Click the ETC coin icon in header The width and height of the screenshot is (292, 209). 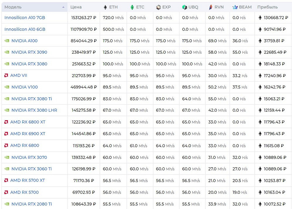[132, 7]
